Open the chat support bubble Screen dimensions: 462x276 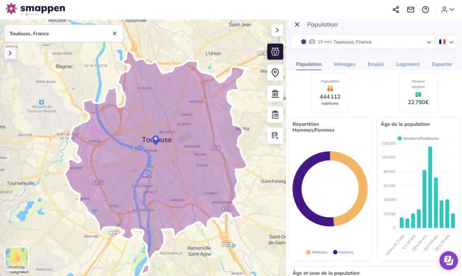[448, 260]
